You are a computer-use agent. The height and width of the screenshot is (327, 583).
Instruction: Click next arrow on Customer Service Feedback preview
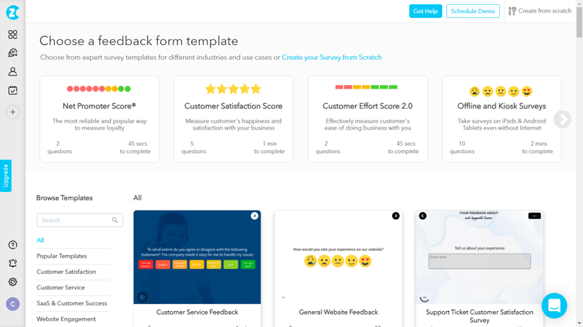pyautogui.click(x=254, y=216)
